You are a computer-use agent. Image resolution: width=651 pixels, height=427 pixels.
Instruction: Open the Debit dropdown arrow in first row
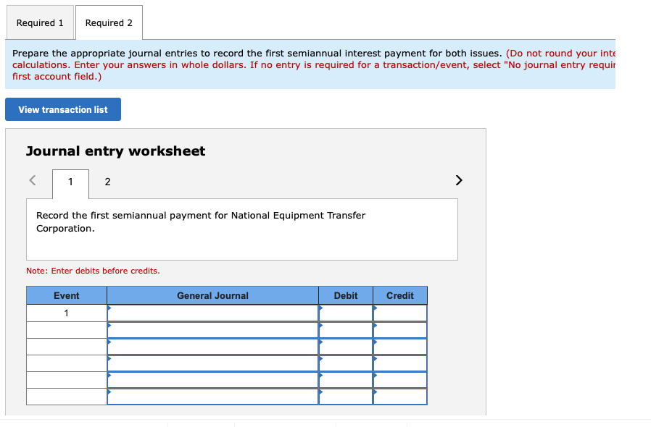322,308
